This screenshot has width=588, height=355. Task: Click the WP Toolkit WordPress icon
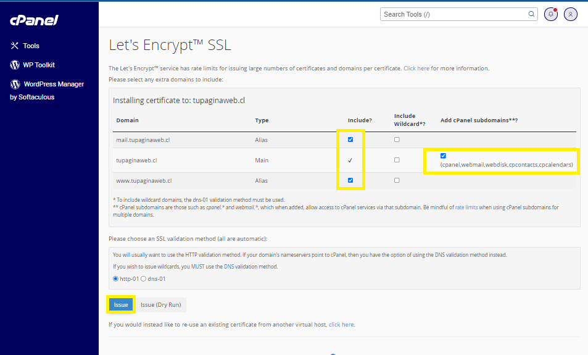pyautogui.click(x=15, y=65)
